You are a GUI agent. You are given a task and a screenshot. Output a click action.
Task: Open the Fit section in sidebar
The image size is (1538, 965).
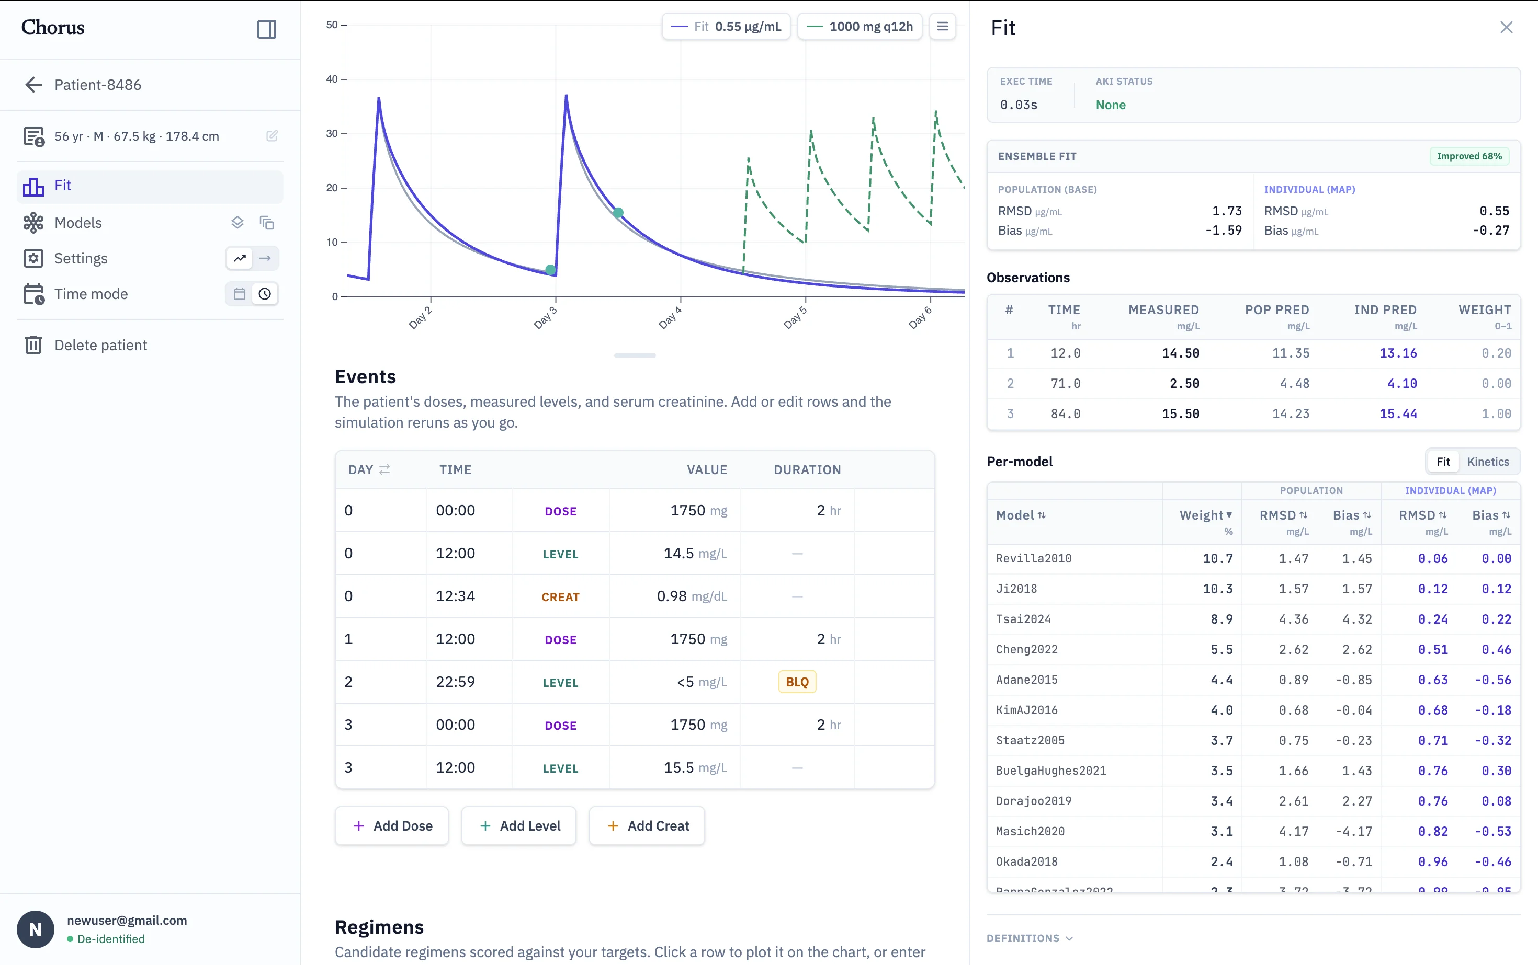coord(150,187)
